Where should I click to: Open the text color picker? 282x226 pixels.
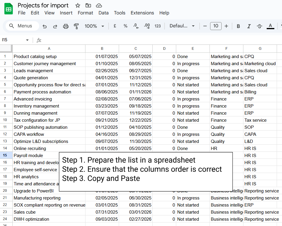tap(270, 26)
